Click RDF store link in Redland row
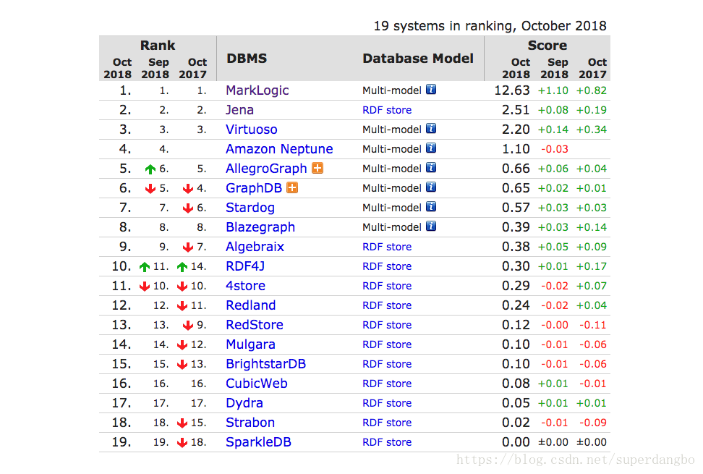 (x=387, y=305)
